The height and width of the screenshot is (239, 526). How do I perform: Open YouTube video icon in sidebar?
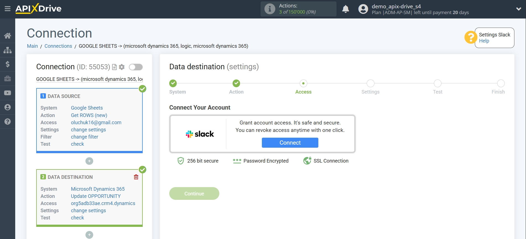coord(7,93)
